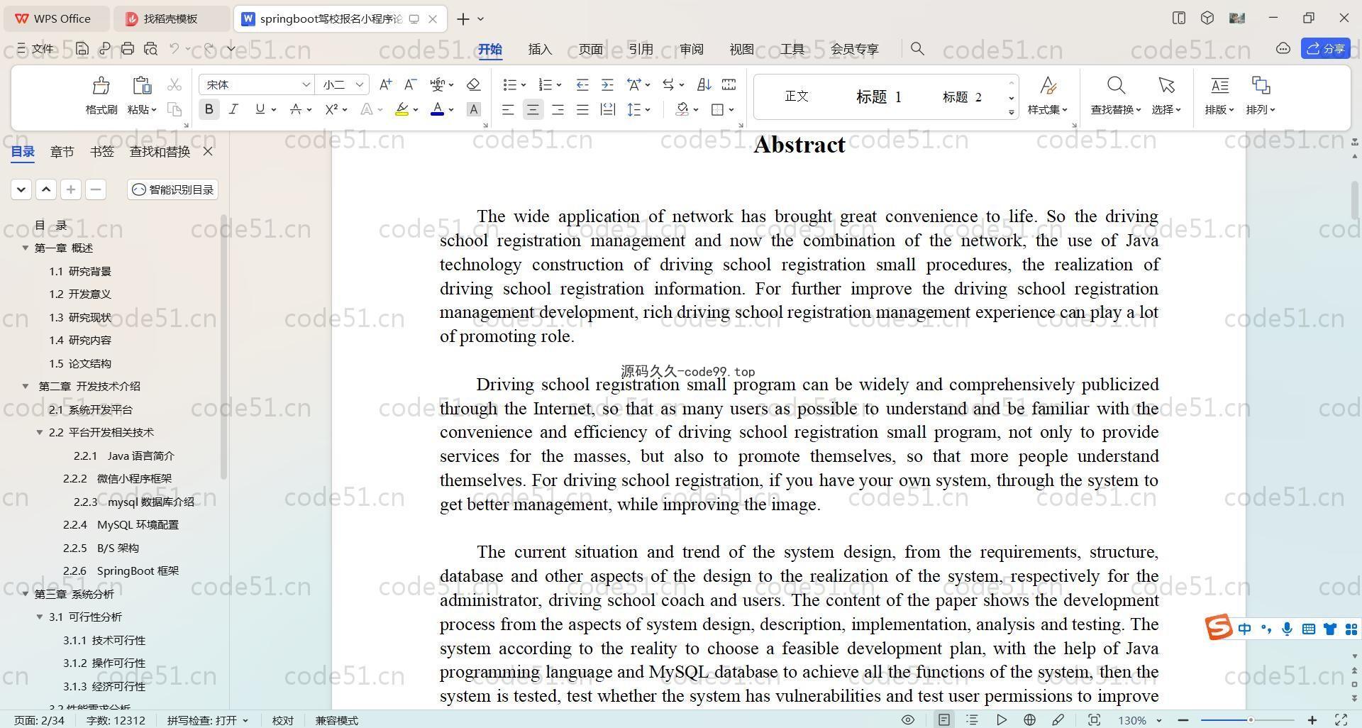1362x728 pixels.
Task: Click the Decrease indent icon
Action: click(582, 84)
